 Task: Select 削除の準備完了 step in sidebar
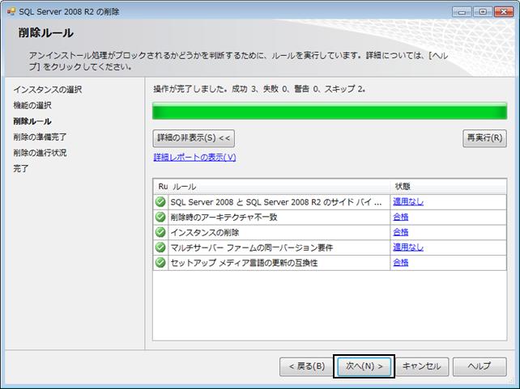pyautogui.click(x=40, y=137)
